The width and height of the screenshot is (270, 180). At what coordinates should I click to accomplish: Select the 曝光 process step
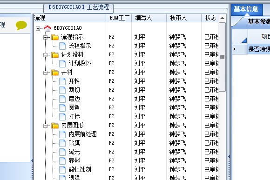[74, 152]
